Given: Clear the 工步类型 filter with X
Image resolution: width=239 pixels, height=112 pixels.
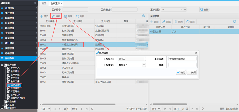Looking at the screenshot, I should pyautogui.click(x=181, y=10).
